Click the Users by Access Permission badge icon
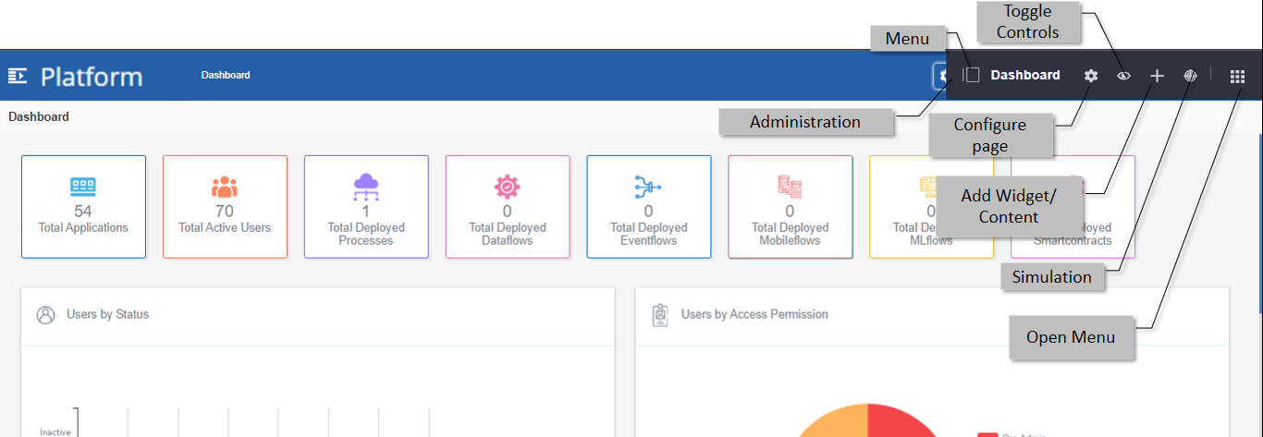The image size is (1263, 437). (660, 315)
